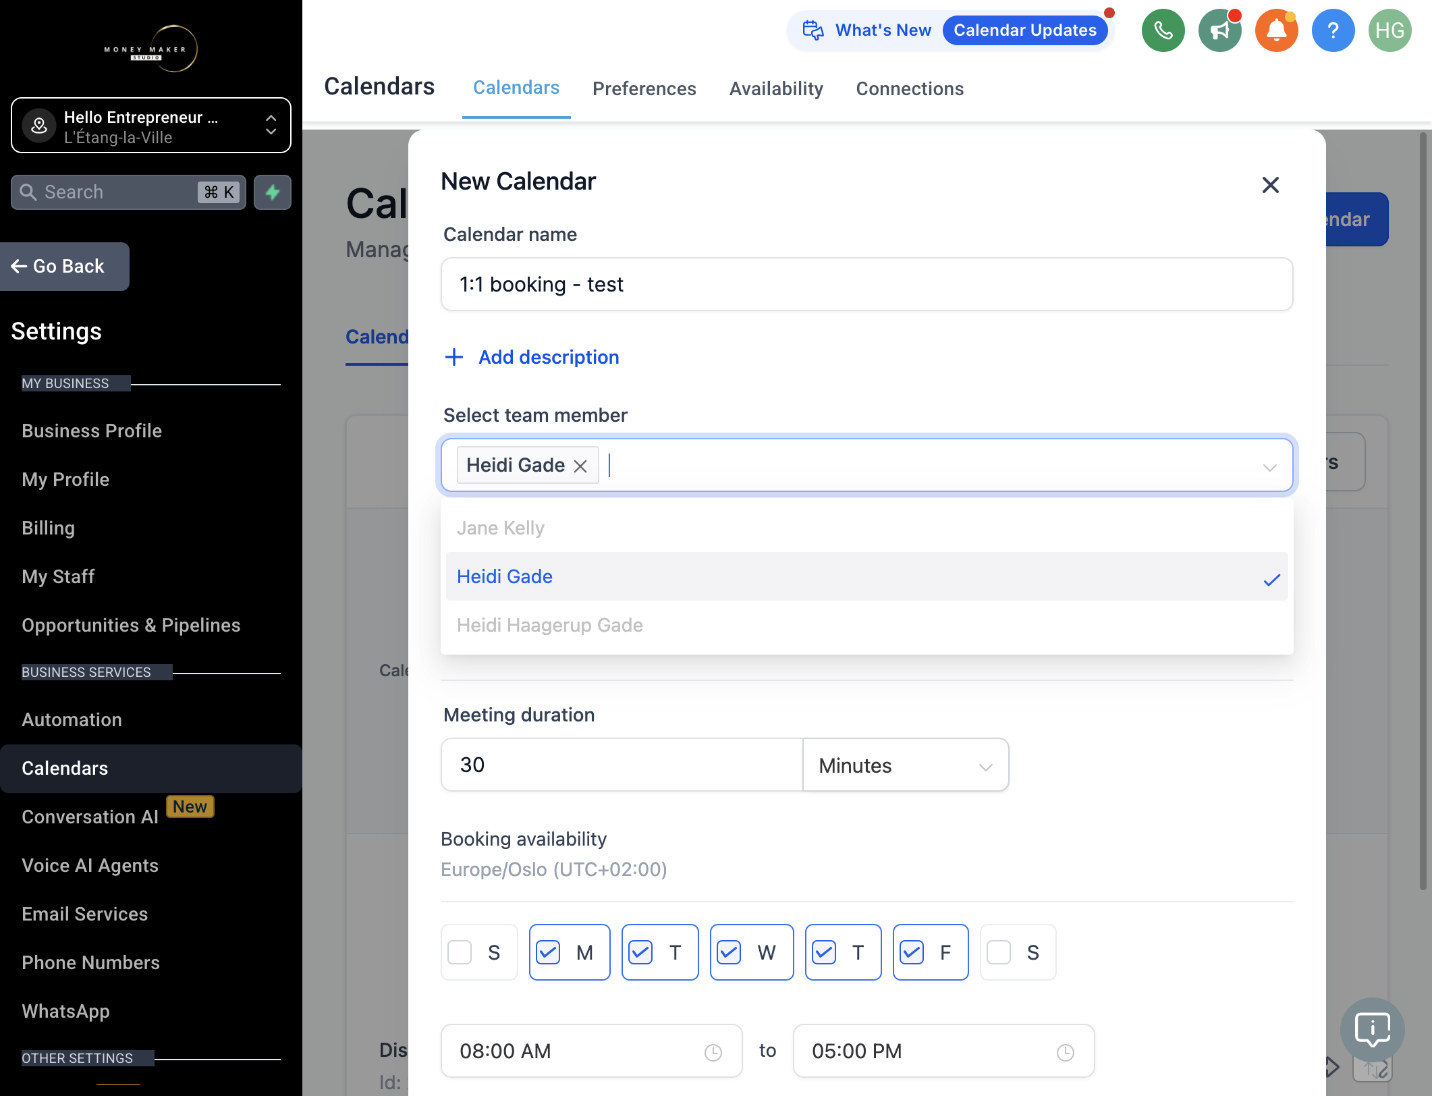Open the megaphone announcements icon
1432x1096 pixels.
(1219, 30)
